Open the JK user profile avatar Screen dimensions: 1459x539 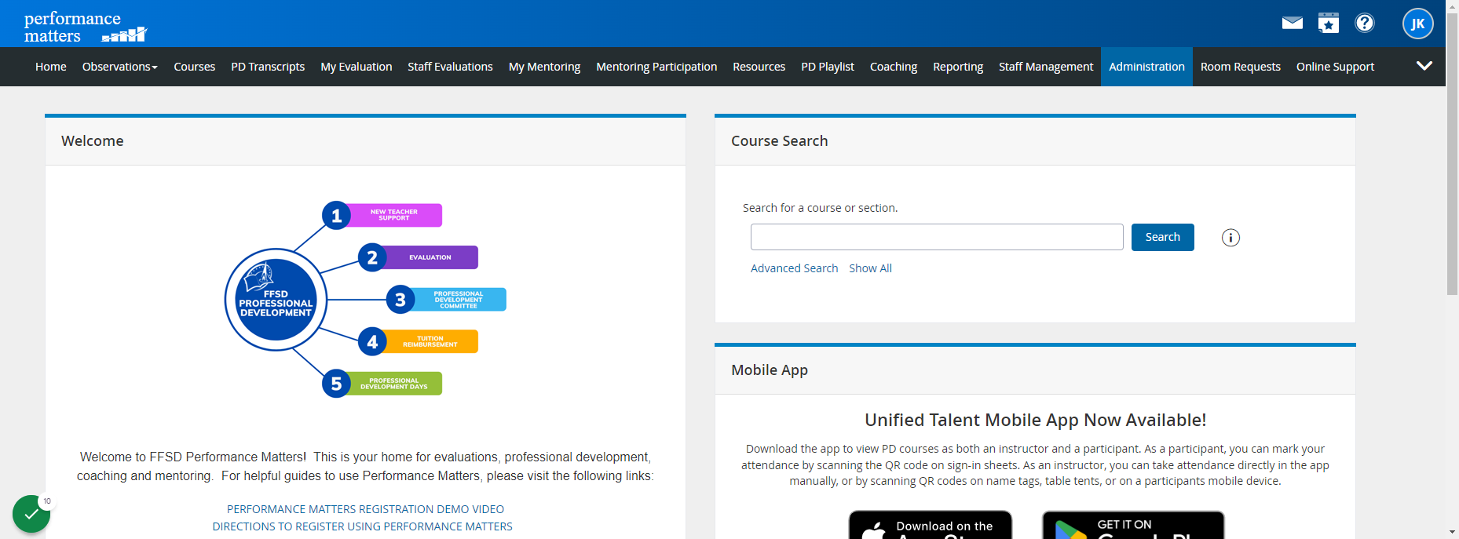click(x=1417, y=24)
